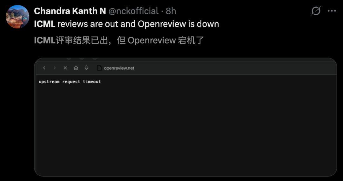This screenshot has height=181, width=343.
Task: Open the embedded screenshot image in the blank page area
Action: [185, 129]
